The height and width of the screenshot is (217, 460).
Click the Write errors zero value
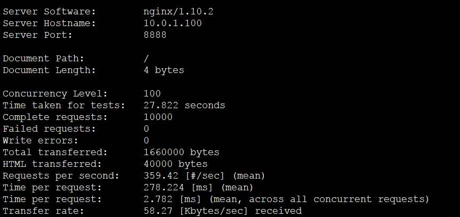tap(146, 141)
